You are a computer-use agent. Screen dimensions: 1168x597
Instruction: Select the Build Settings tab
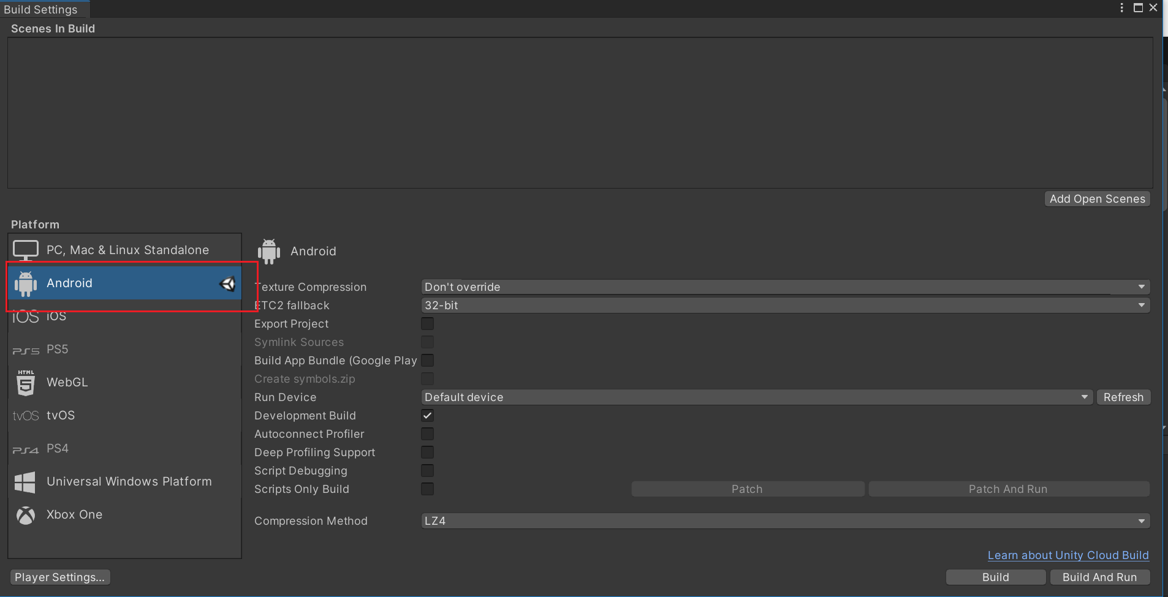click(x=44, y=9)
